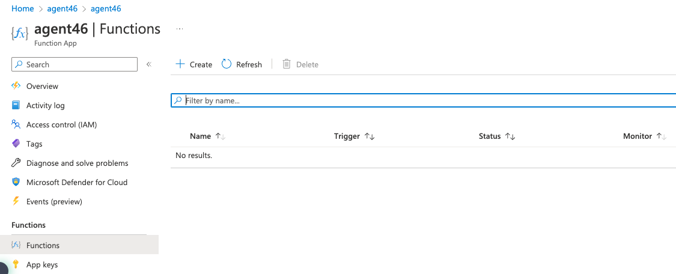Viewport: 676px width, 274px height.
Task: Click the Function App fx icon beside title
Action: tap(20, 33)
